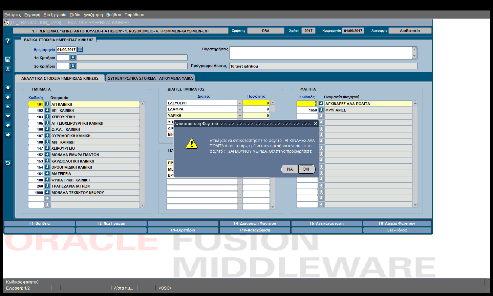Open lookup icon for department code 260
The width and height of the screenshot is (493, 296).
coord(47,186)
